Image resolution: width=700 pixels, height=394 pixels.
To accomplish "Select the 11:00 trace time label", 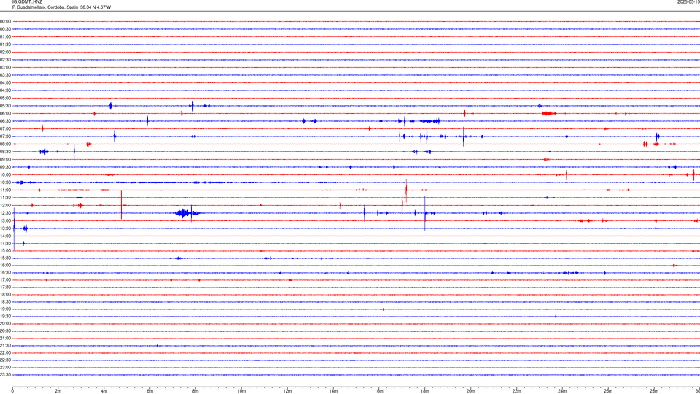I will [x=5, y=190].
